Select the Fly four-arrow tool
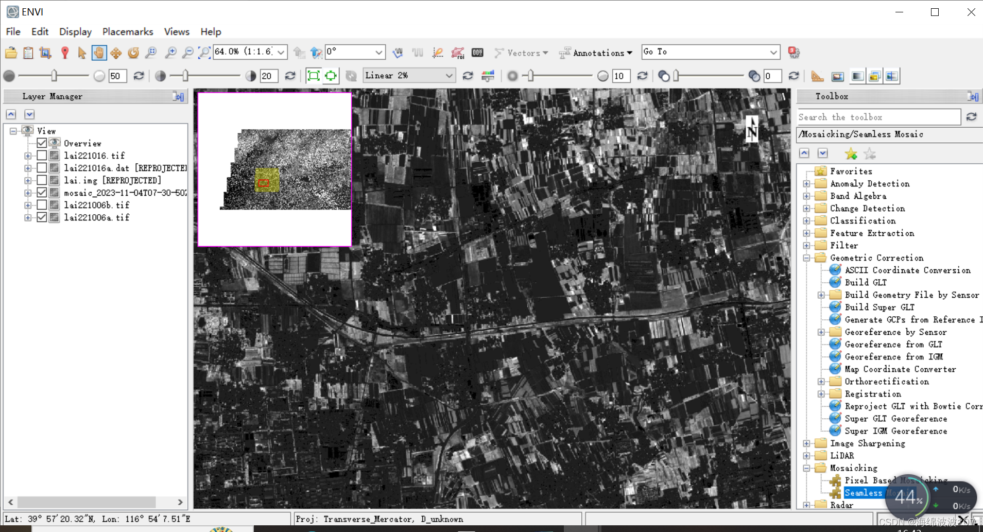Screen dimensions: 983x532 pyautogui.click(x=116, y=53)
